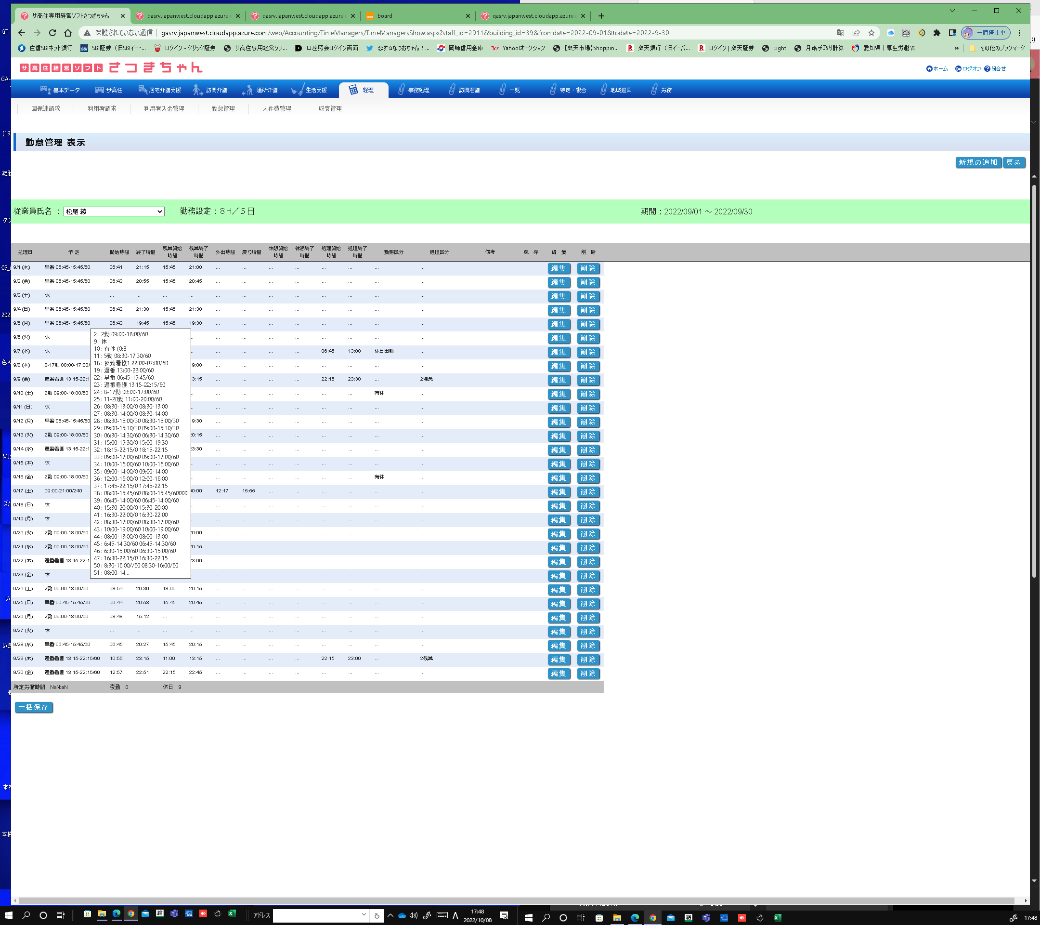Select the 経理 accounting tab
1040x925 pixels.
pyautogui.click(x=363, y=90)
